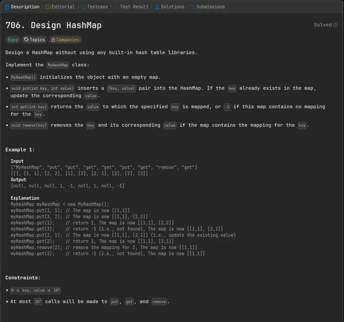This screenshot has height=322, width=344.
Task: Click the remove chip in Constraints
Action: click(x=159, y=302)
